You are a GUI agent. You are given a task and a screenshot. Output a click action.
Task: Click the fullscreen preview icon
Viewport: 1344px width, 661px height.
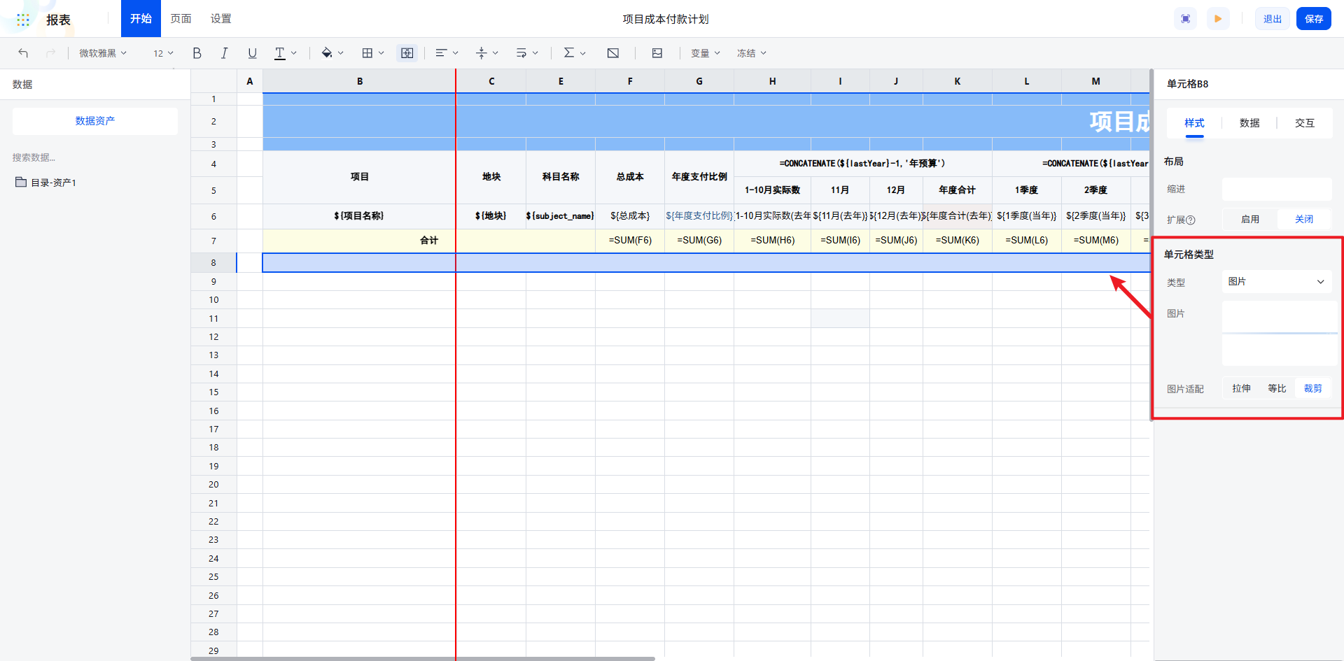pos(1186,19)
